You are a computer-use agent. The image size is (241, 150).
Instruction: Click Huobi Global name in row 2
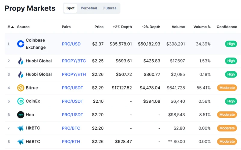click(x=39, y=61)
